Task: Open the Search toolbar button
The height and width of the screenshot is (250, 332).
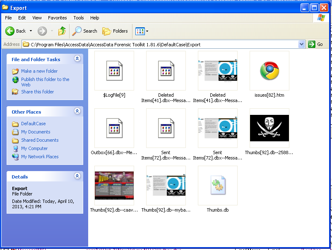Action: pyautogui.click(x=85, y=31)
